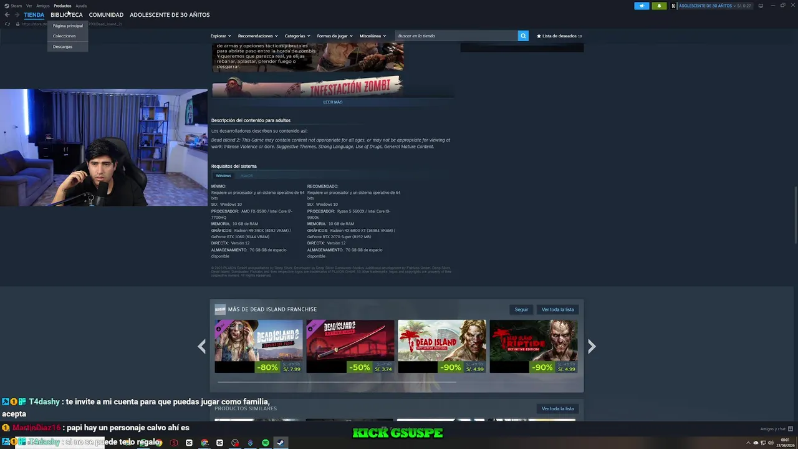Open the Amigos menu

click(x=43, y=6)
